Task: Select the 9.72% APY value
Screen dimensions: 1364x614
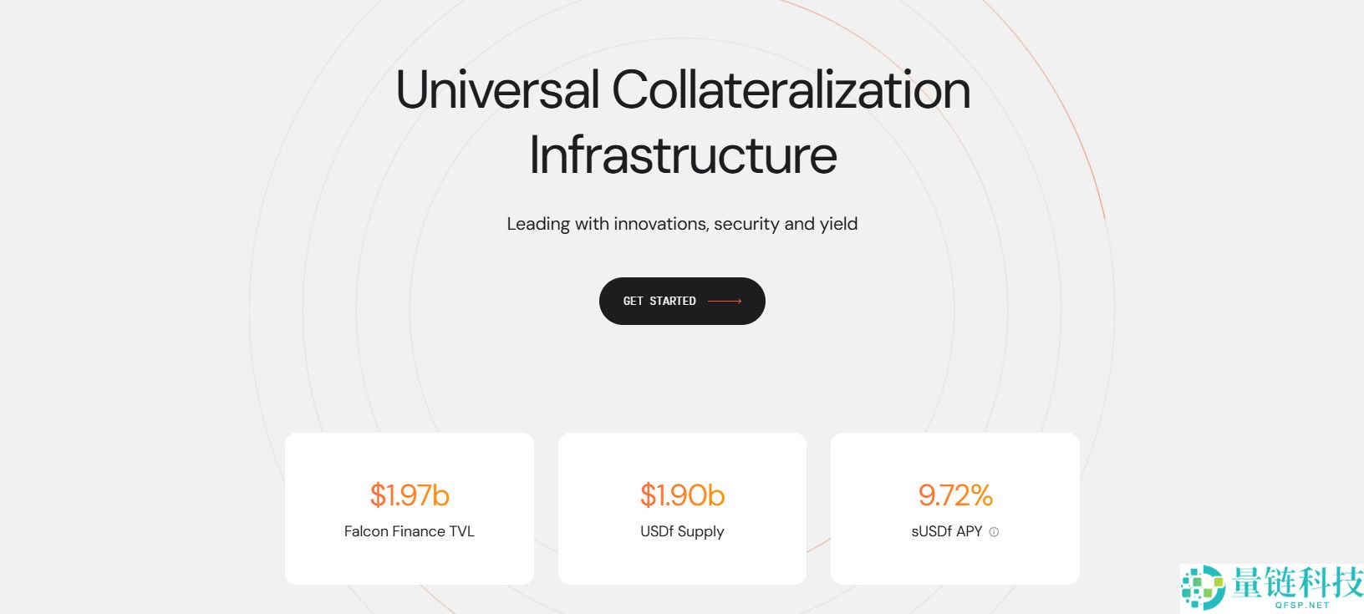Action: (955, 495)
